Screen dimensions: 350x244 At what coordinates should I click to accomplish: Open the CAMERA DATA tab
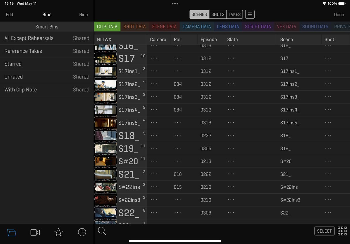[197, 26]
